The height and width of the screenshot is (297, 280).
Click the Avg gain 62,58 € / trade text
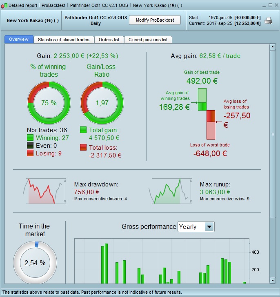206,56
